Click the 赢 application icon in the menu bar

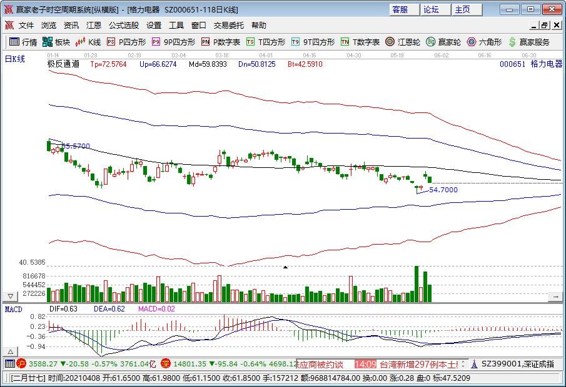[x=9, y=25]
